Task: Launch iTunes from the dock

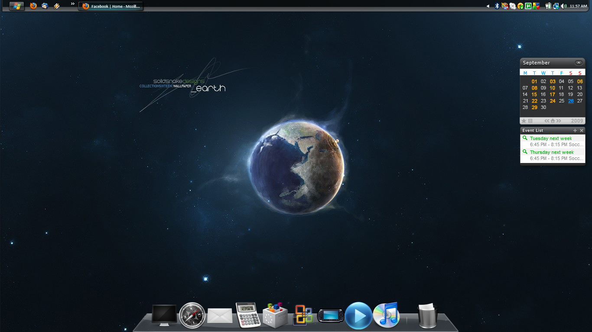Action: pyautogui.click(x=386, y=315)
